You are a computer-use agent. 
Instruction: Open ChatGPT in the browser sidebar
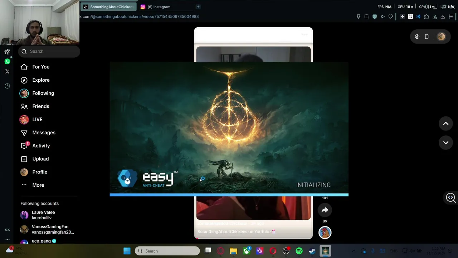(x=7, y=52)
